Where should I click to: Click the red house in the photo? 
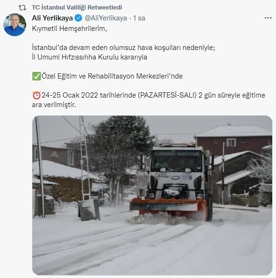pos(233,139)
